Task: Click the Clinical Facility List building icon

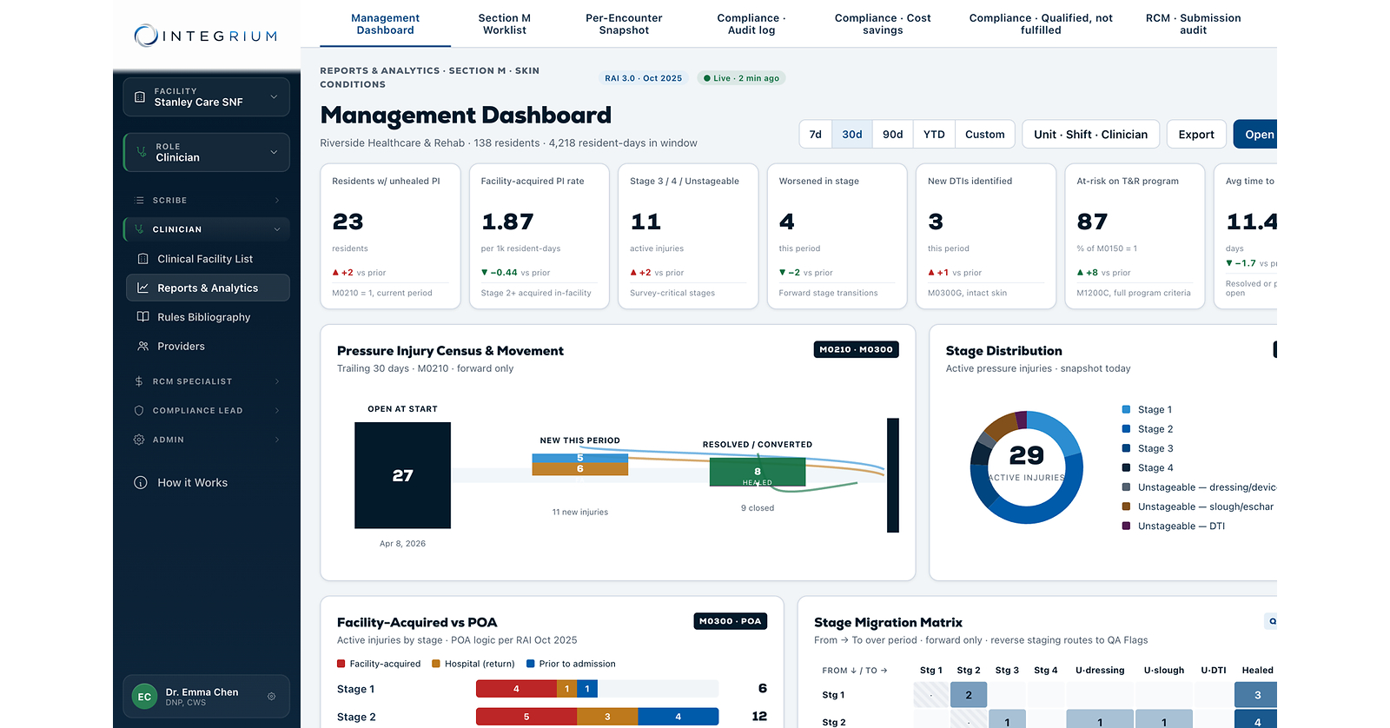Action: tap(143, 259)
